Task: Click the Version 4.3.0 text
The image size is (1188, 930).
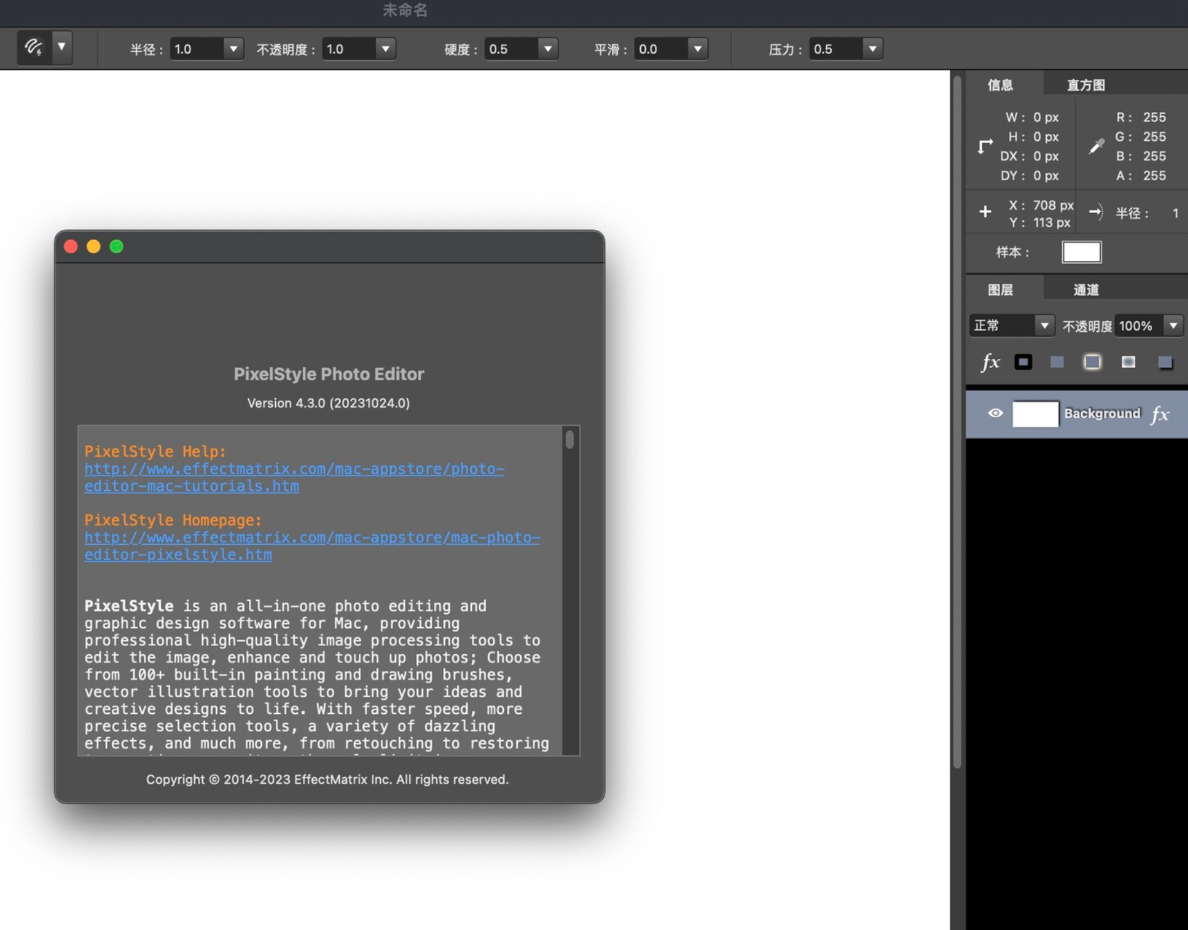Action: click(x=328, y=403)
